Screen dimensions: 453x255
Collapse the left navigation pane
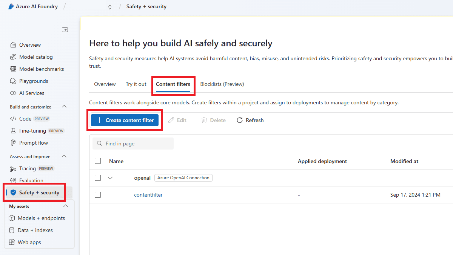(65, 29)
